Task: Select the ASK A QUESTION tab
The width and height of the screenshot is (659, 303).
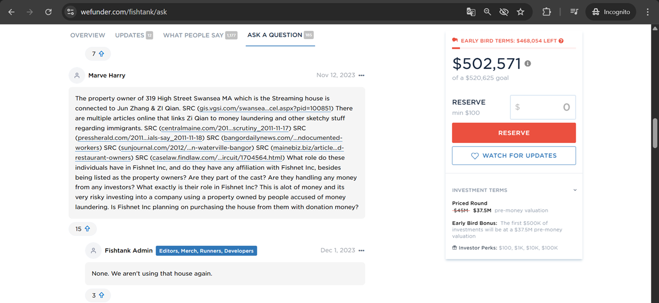Action: coord(280,35)
